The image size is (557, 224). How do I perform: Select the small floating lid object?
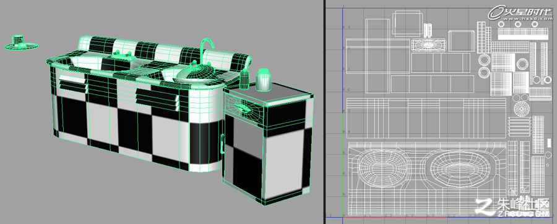[20, 43]
